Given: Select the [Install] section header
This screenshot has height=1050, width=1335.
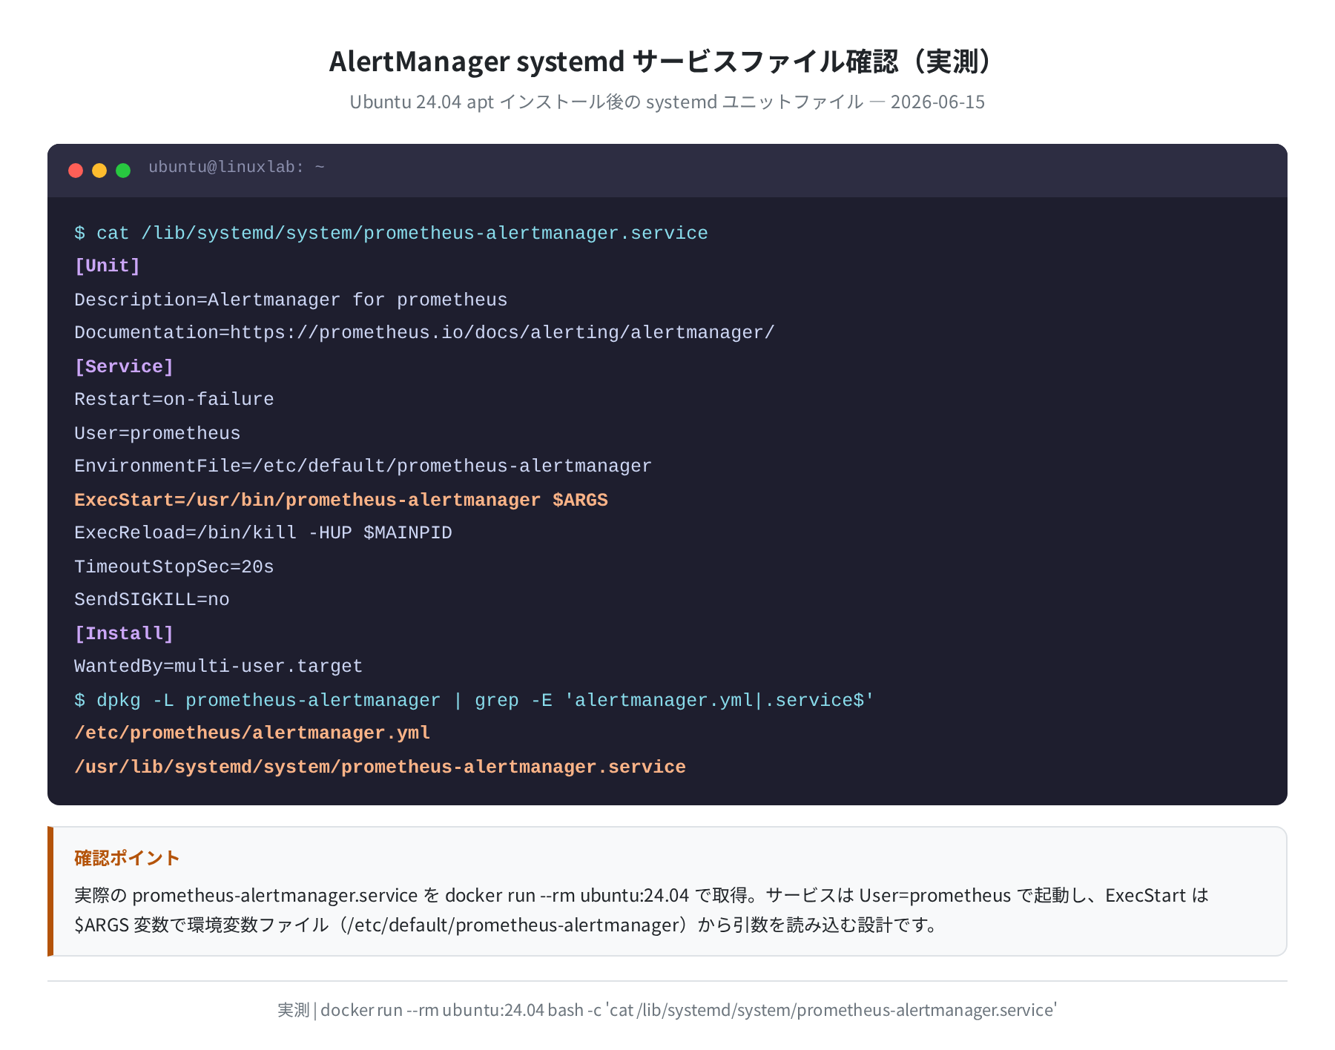Looking at the screenshot, I should (124, 633).
